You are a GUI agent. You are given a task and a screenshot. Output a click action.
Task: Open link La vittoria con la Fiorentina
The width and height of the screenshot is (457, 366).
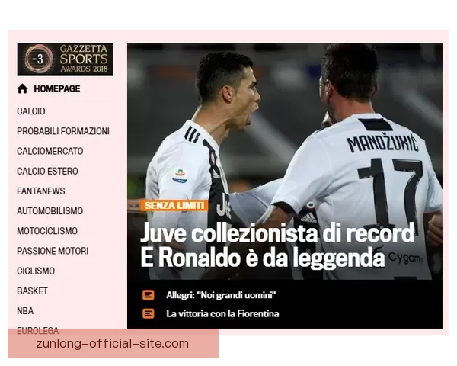(x=222, y=313)
